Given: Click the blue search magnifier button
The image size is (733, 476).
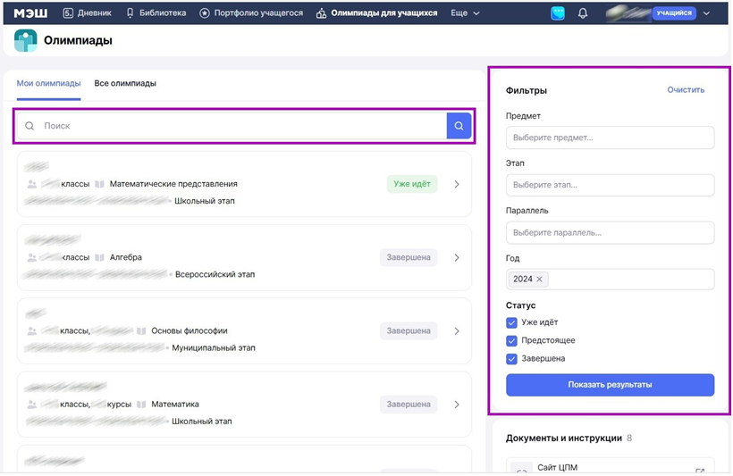Looking at the screenshot, I should pos(459,126).
